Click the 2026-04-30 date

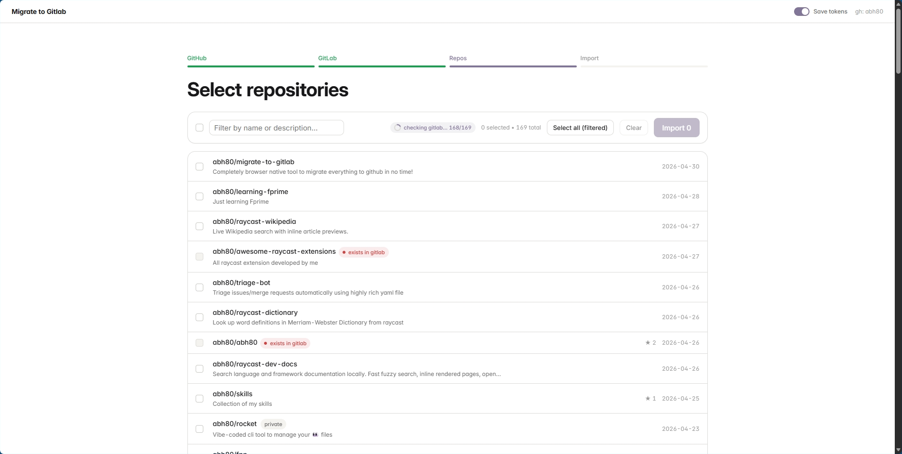point(680,167)
